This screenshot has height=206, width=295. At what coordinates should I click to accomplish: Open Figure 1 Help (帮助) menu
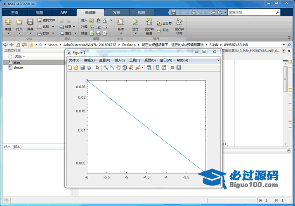182,60
